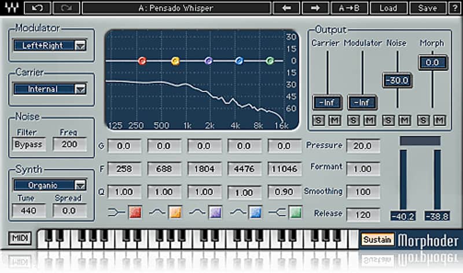Click the orange band bell filter icon

(157, 212)
